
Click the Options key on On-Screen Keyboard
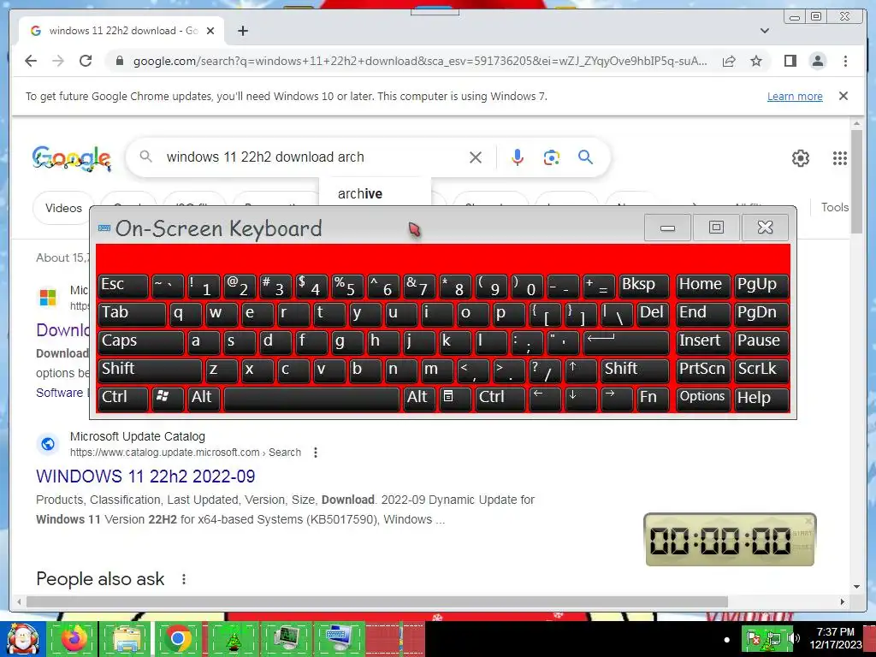point(703,398)
